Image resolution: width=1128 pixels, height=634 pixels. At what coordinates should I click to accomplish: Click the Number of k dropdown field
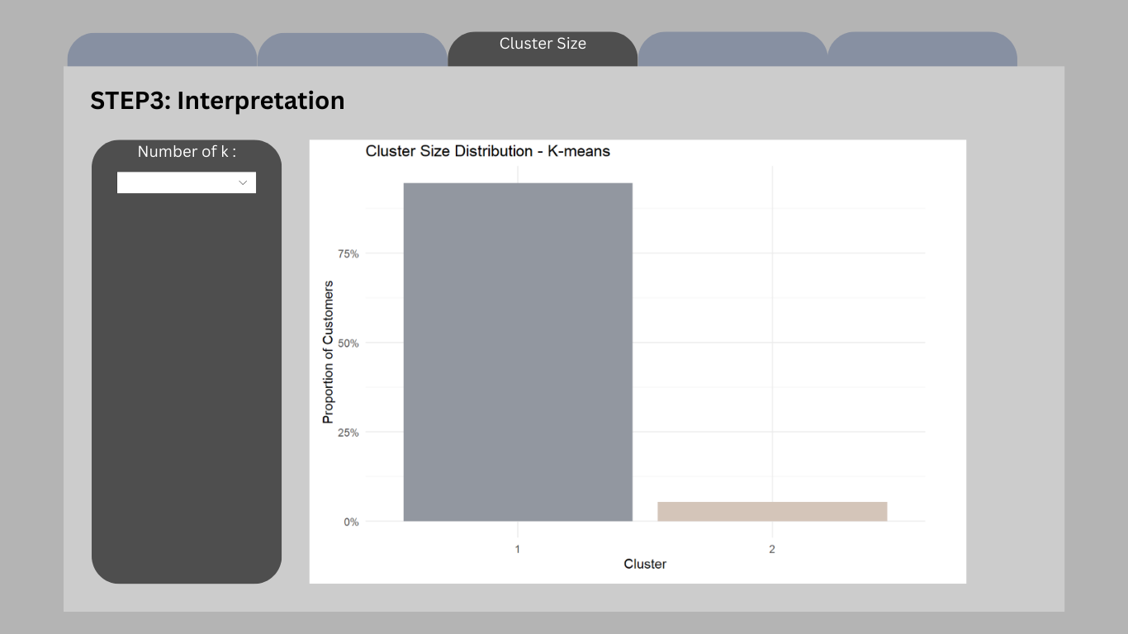(x=186, y=182)
